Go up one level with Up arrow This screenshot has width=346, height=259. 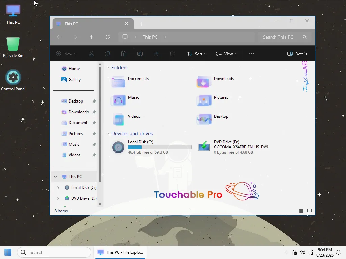(x=91, y=37)
